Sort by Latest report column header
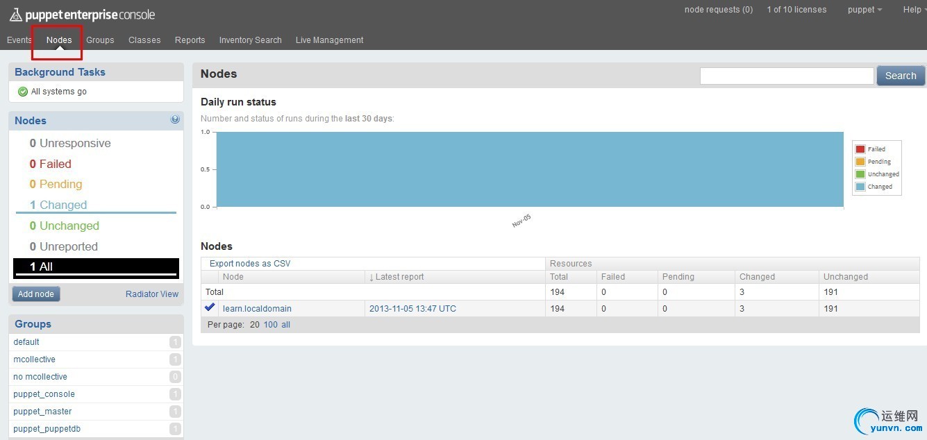The image size is (927, 440). (396, 277)
